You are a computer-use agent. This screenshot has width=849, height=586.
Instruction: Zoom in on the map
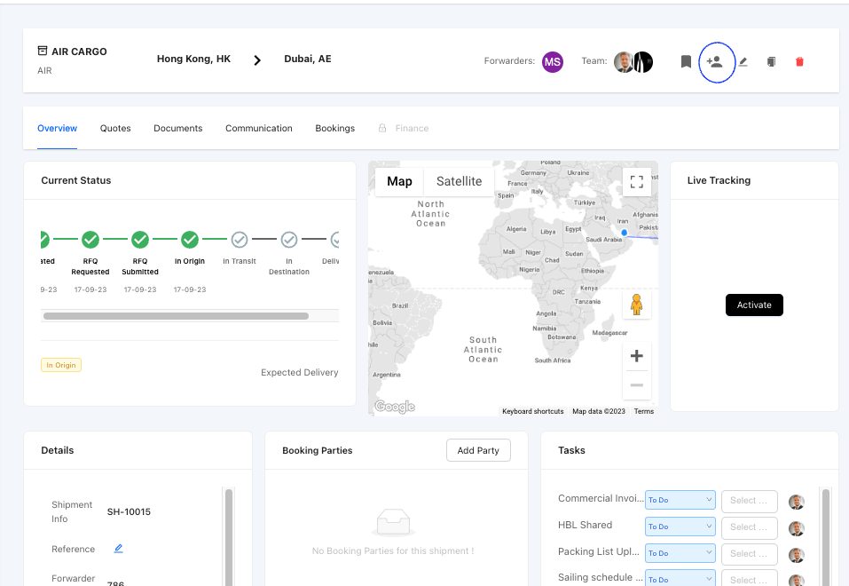coord(636,357)
